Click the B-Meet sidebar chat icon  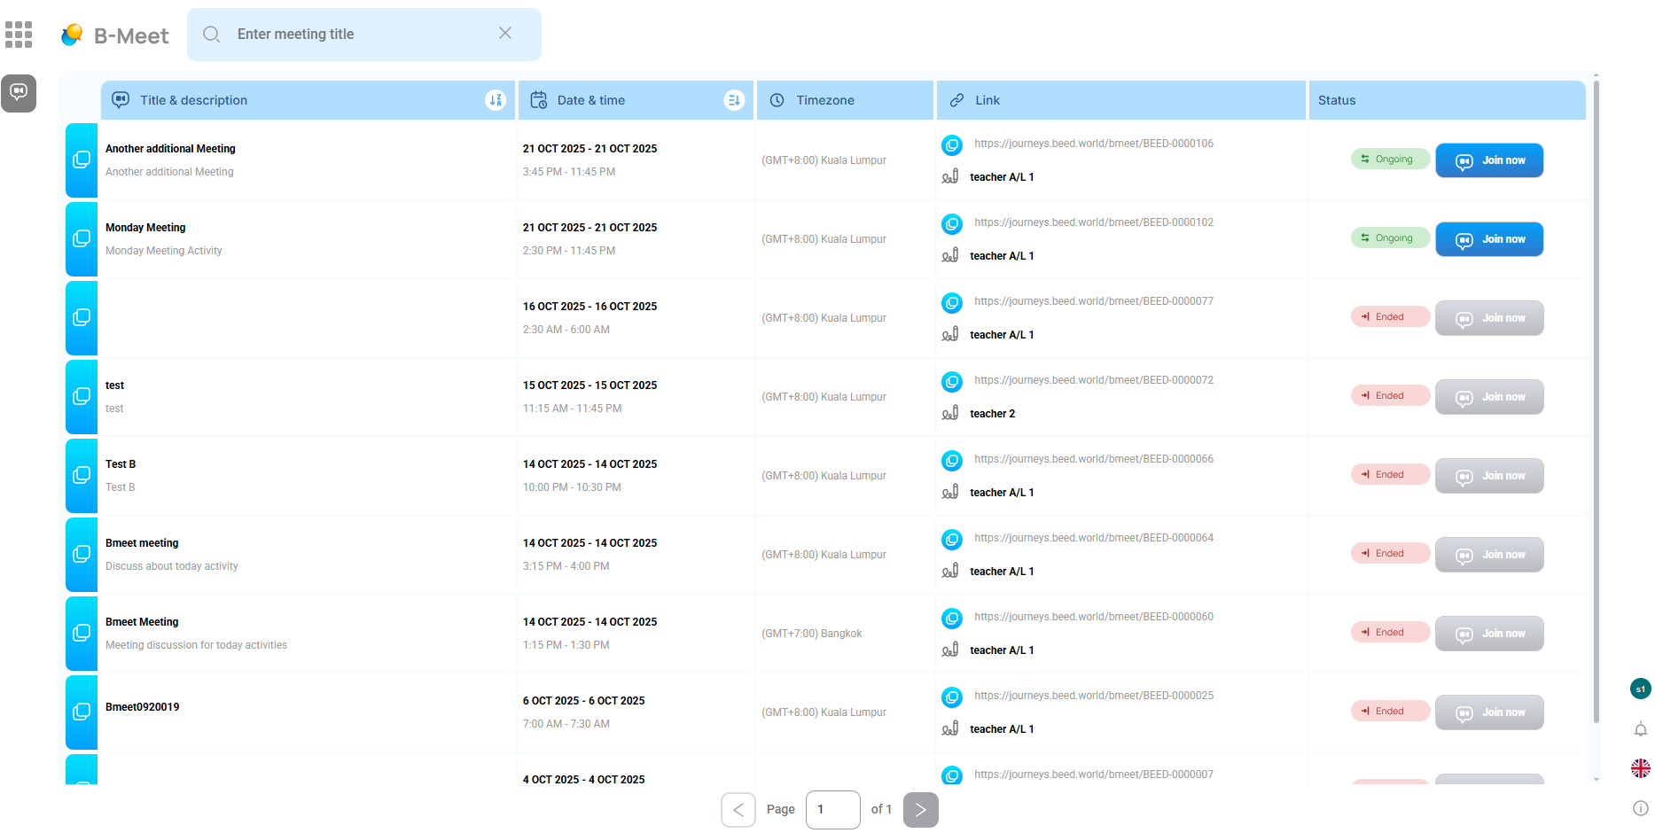[x=19, y=93]
